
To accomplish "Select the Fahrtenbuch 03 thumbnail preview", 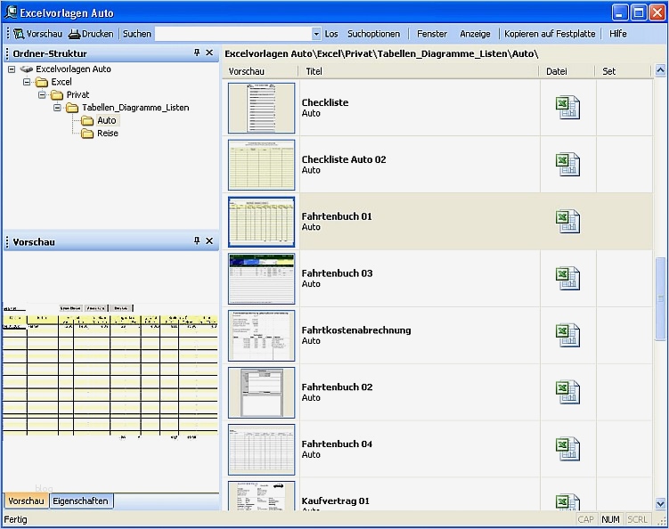I will point(261,279).
